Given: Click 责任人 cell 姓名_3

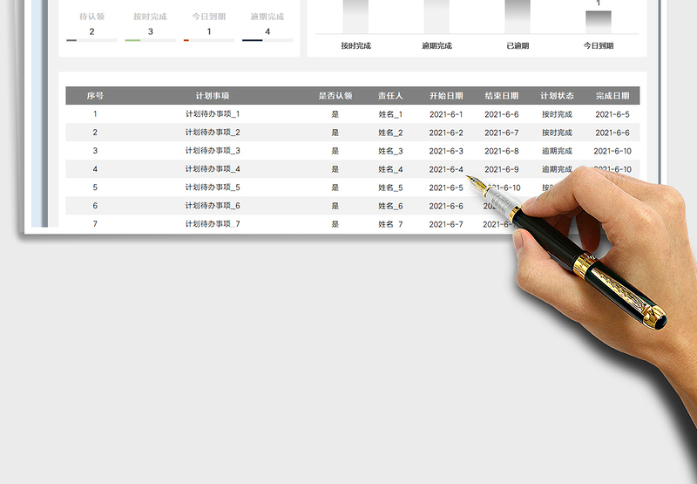Looking at the screenshot, I should (x=390, y=151).
